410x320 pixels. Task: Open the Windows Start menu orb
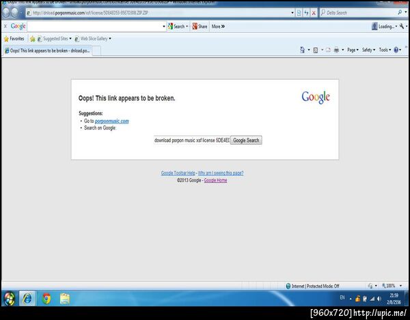pos(10,299)
